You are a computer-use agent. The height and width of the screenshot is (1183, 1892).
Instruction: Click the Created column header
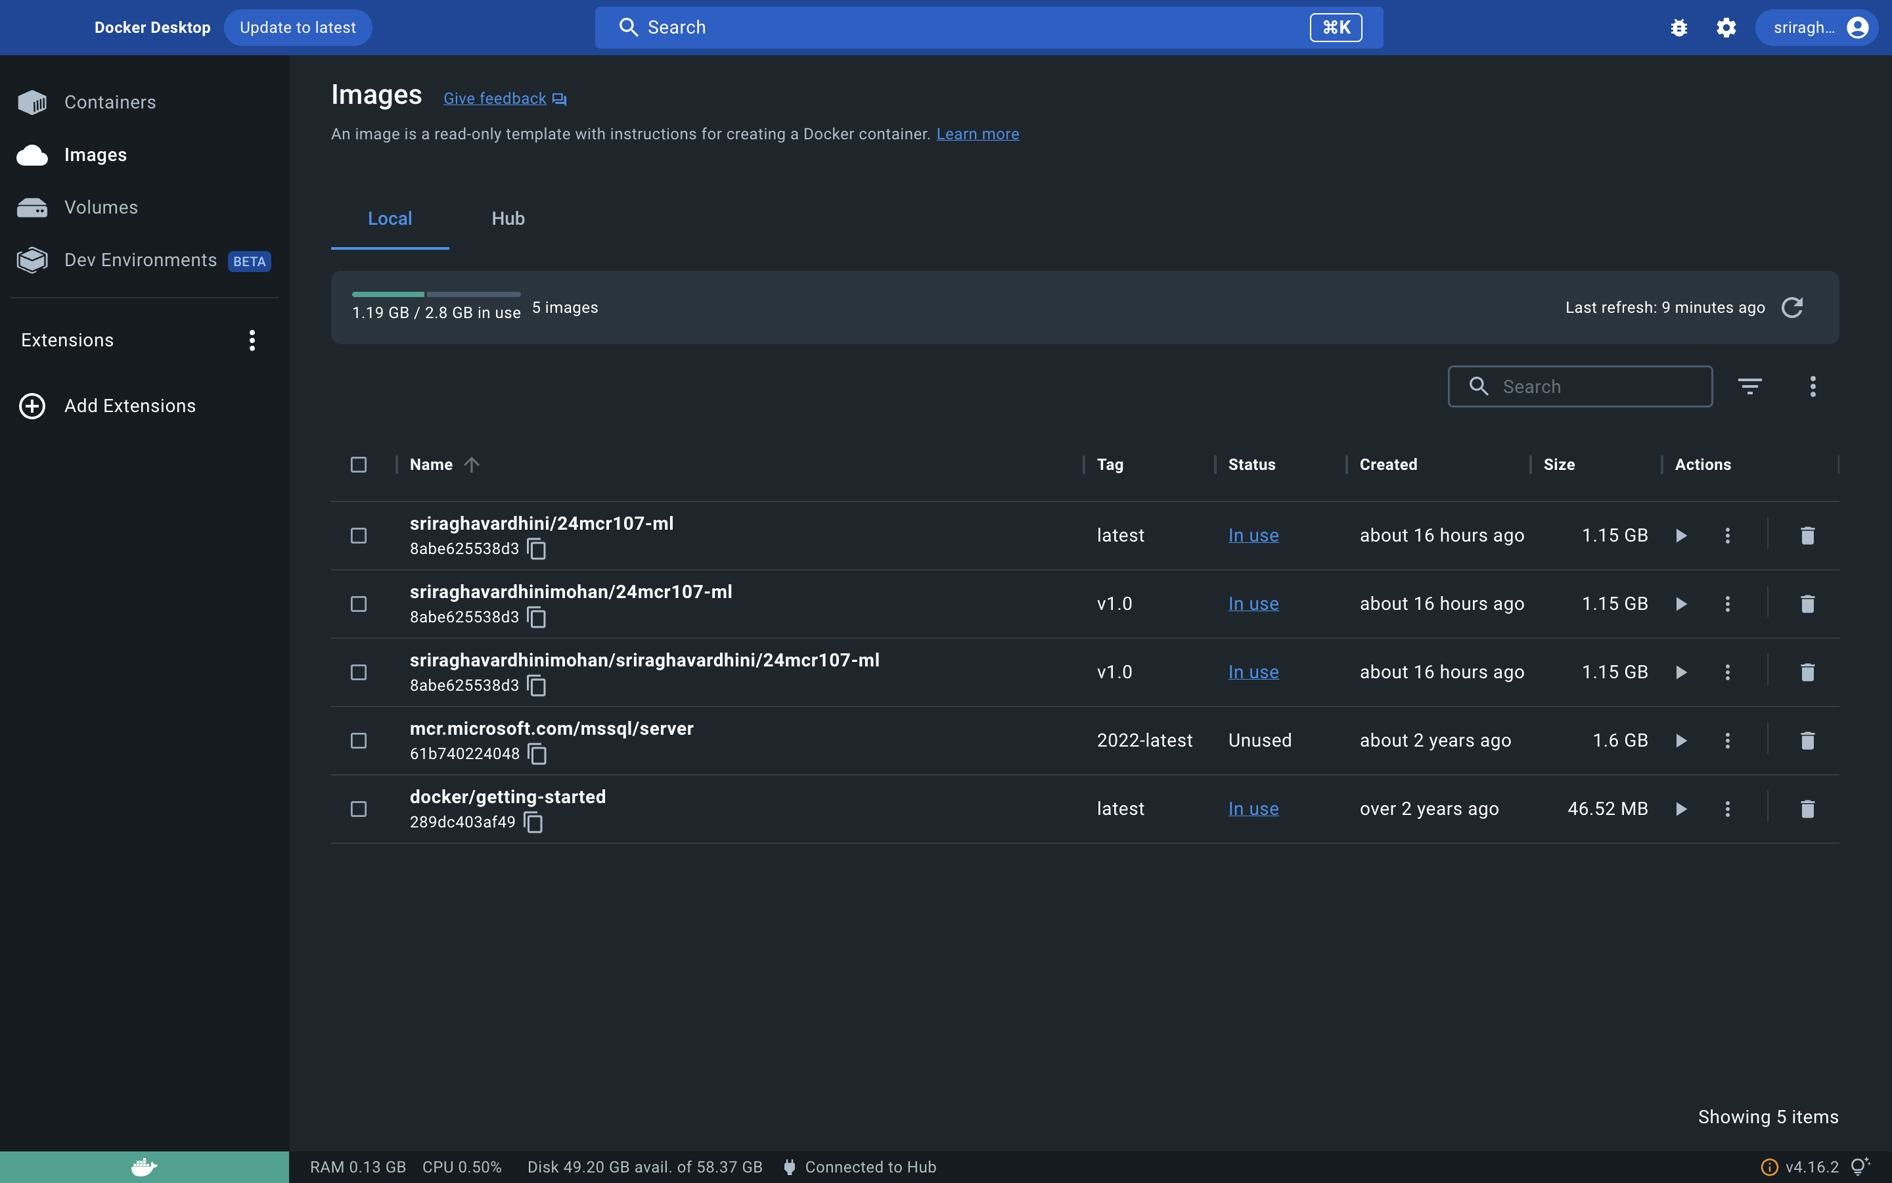point(1387,465)
